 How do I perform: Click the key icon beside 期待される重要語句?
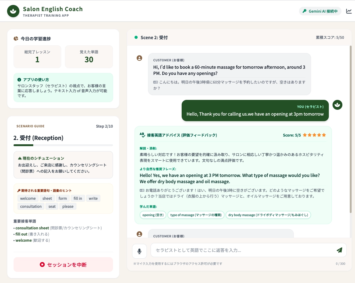[x=19, y=191]
